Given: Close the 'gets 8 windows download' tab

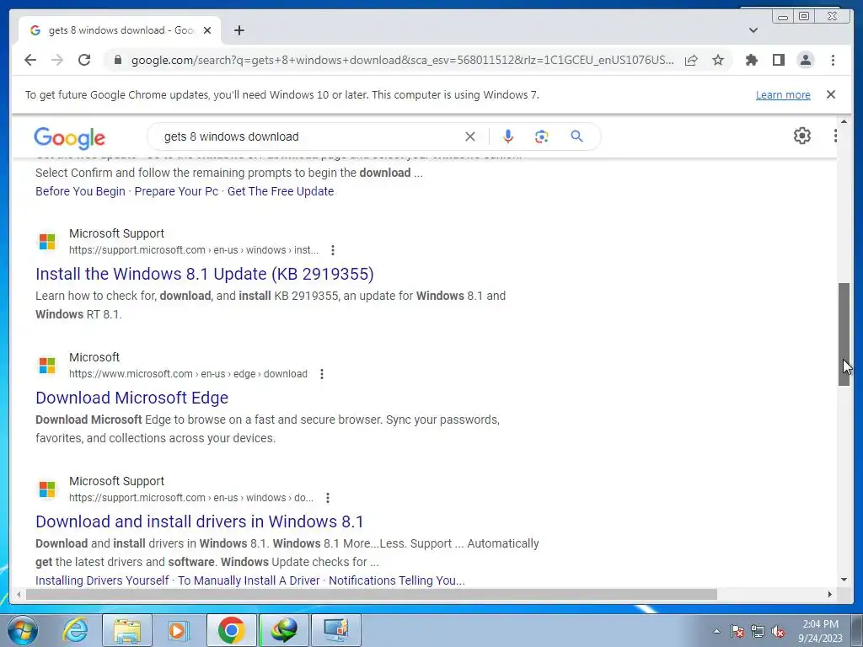Looking at the screenshot, I should point(207,30).
